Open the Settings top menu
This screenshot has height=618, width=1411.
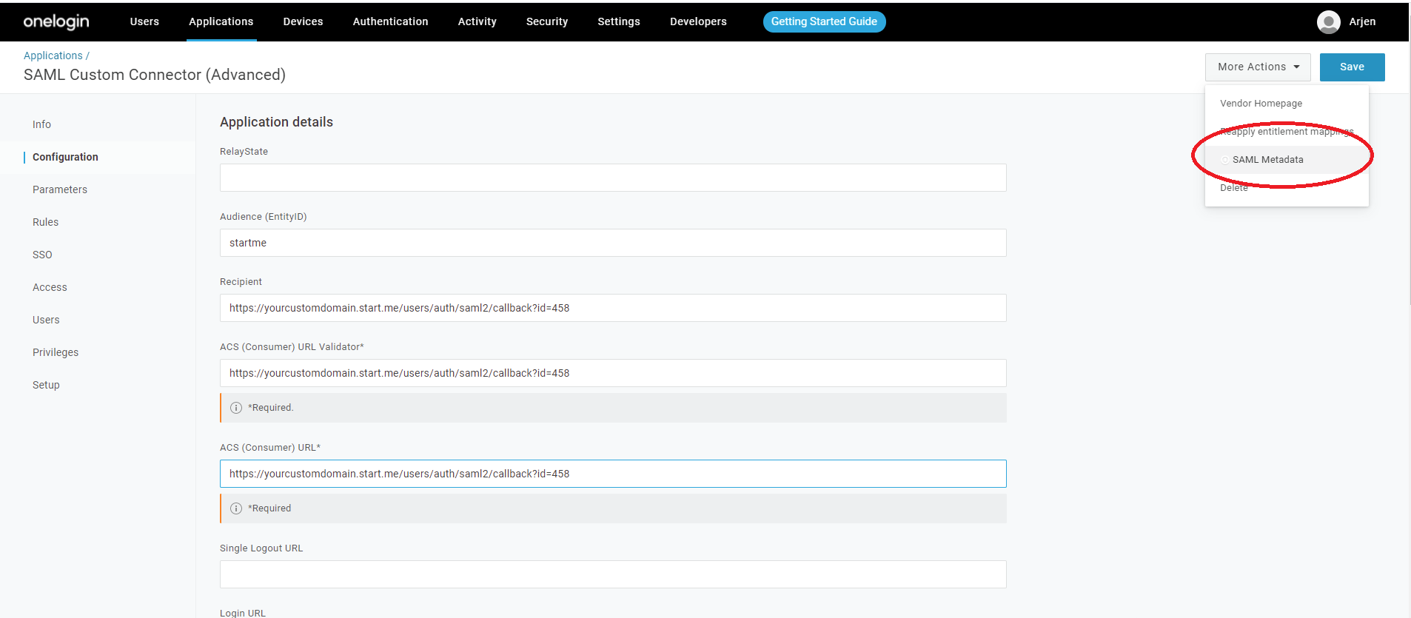[619, 21]
